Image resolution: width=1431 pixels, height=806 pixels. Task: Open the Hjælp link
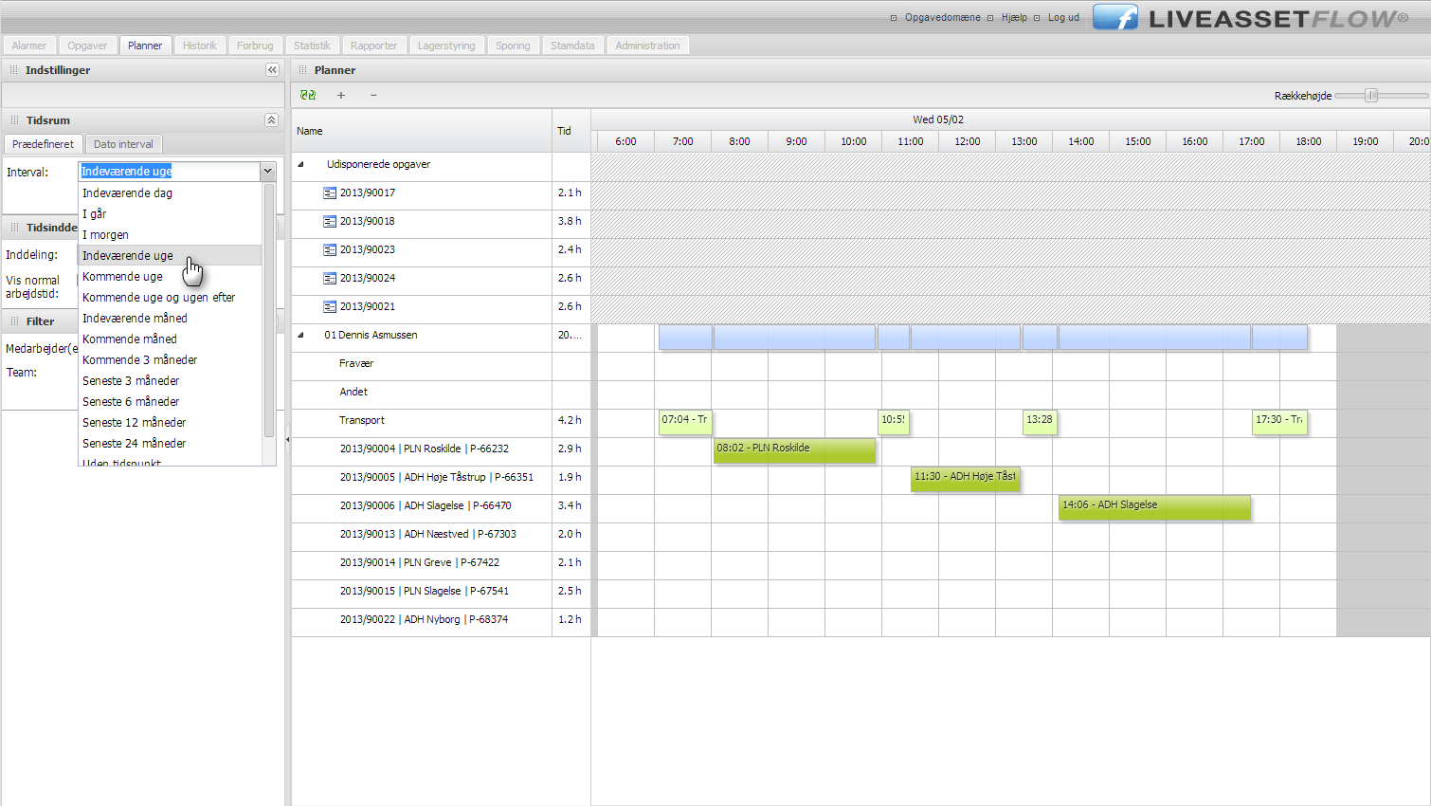1014,18
